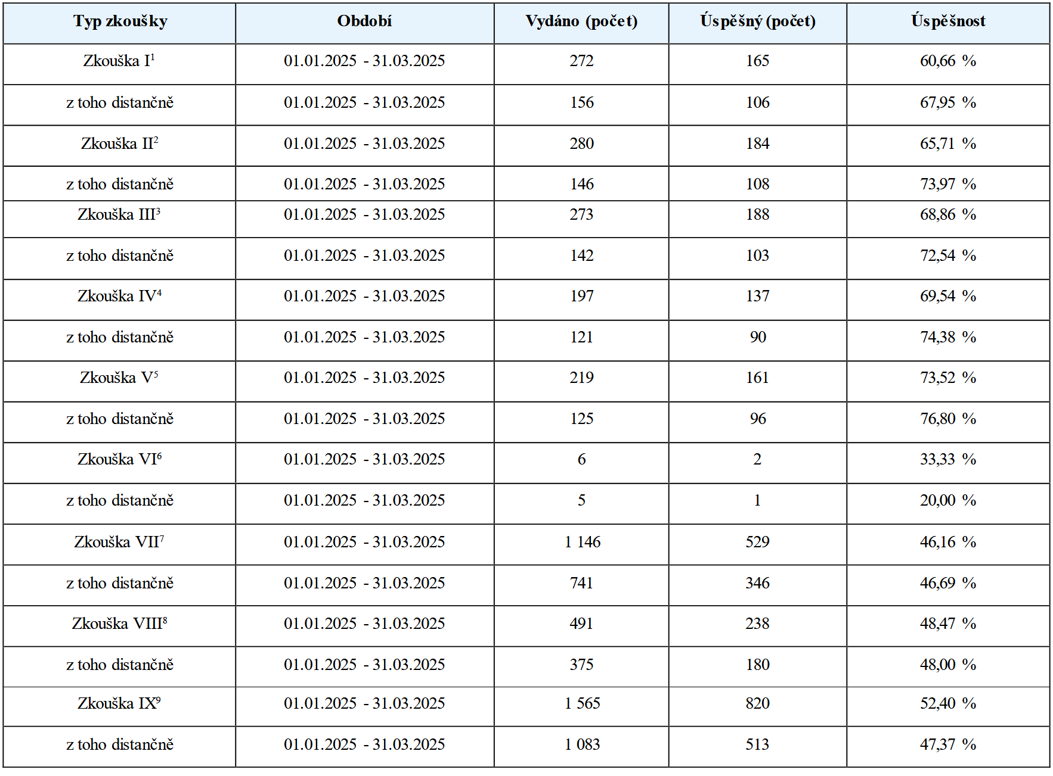Select the 'Zkouška III' cell
1053x776 pixels.
click(x=119, y=214)
